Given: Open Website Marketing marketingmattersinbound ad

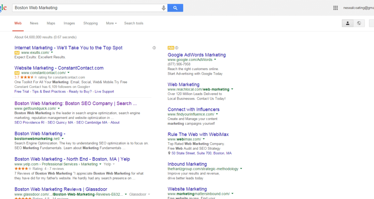Looking at the screenshot, I should click(x=187, y=189).
